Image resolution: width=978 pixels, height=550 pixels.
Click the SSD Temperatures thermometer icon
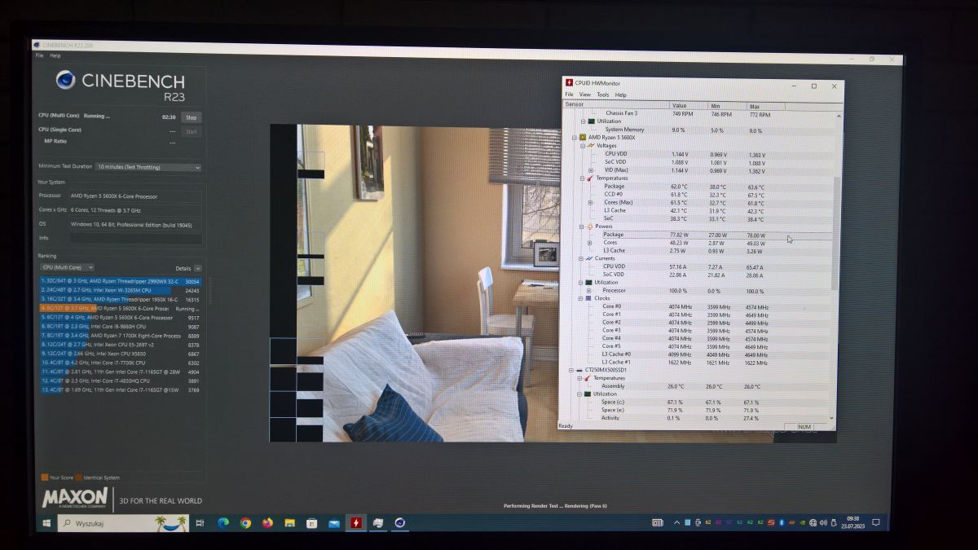(587, 379)
